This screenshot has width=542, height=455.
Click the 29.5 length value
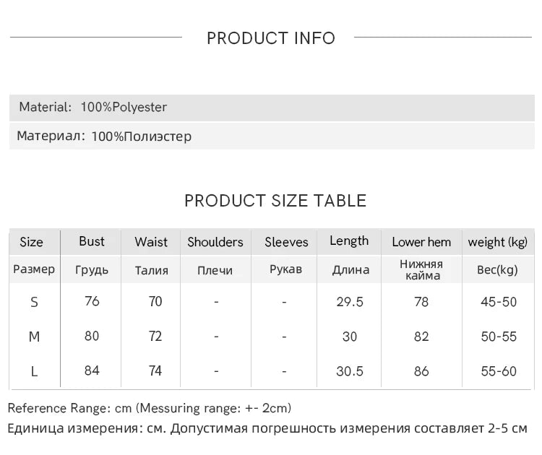point(350,302)
